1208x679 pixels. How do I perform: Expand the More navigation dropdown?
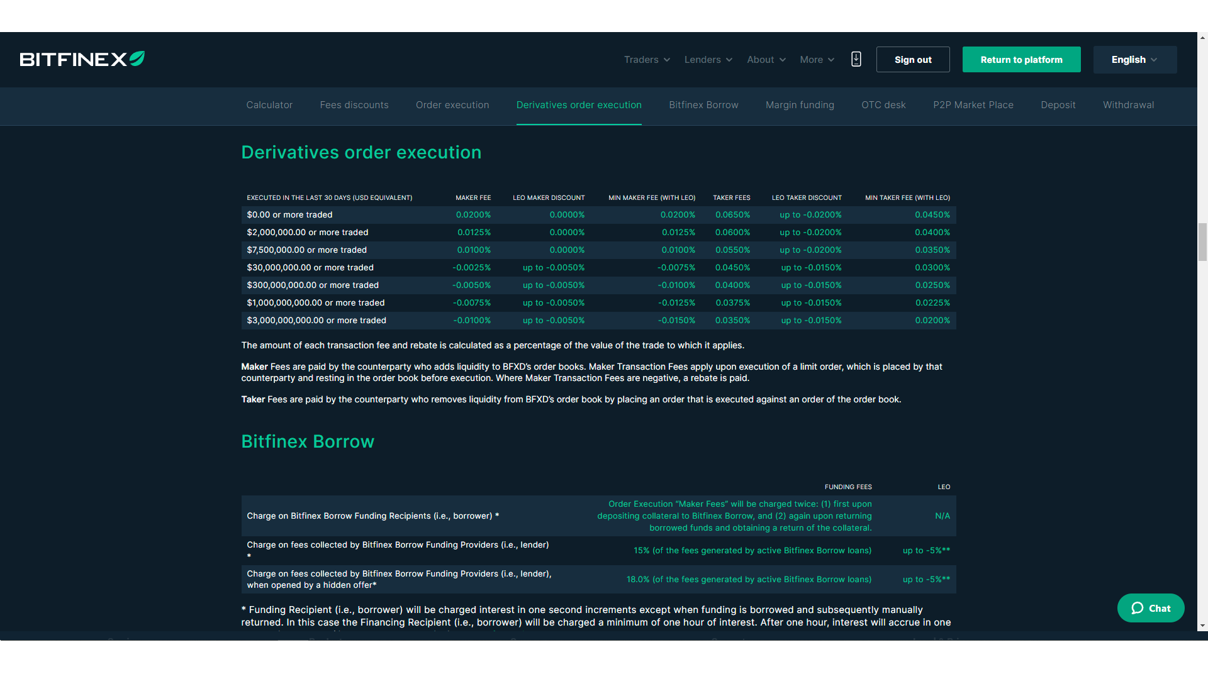817,59
